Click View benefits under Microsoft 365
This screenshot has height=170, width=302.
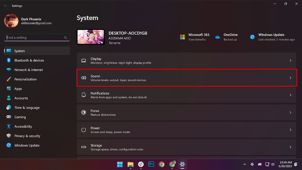[197, 40]
